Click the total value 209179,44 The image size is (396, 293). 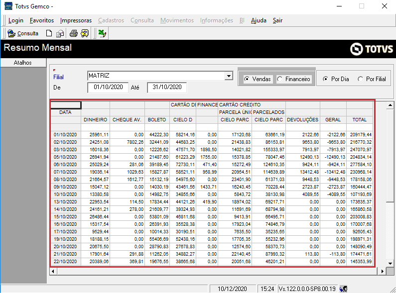pyautogui.click(x=361, y=135)
